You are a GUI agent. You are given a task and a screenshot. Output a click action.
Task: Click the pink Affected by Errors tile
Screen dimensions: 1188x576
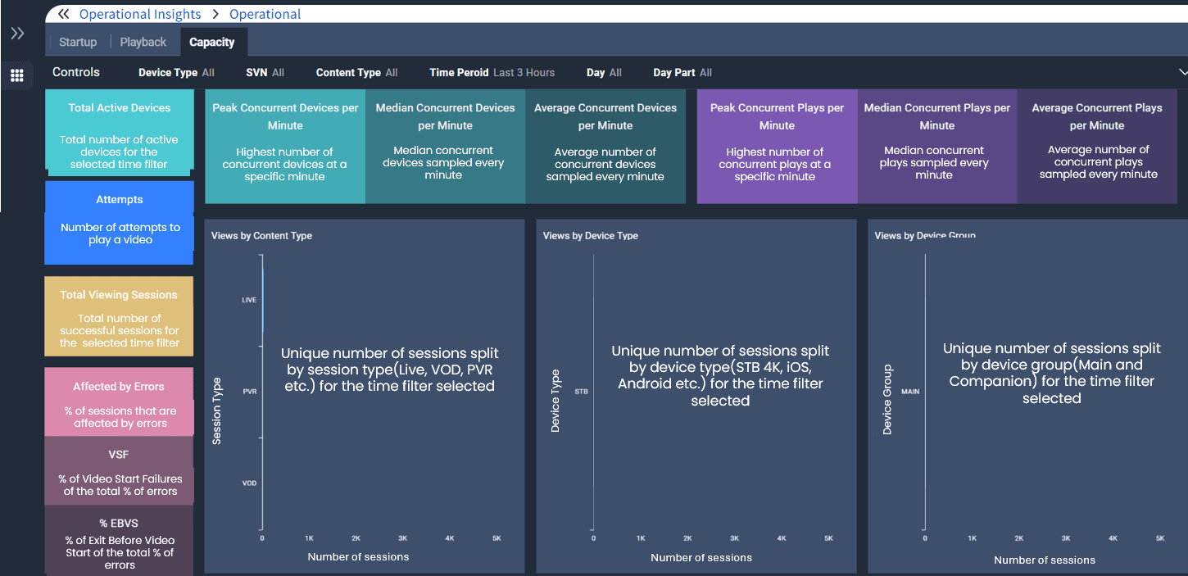(120, 402)
